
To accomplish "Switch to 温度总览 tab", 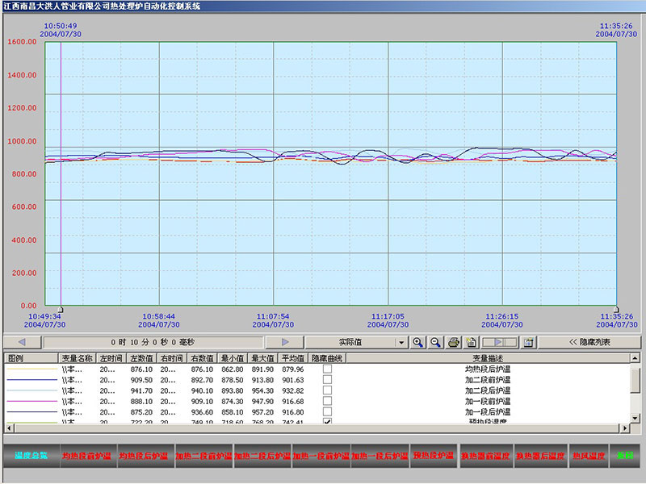I will [x=31, y=456].
